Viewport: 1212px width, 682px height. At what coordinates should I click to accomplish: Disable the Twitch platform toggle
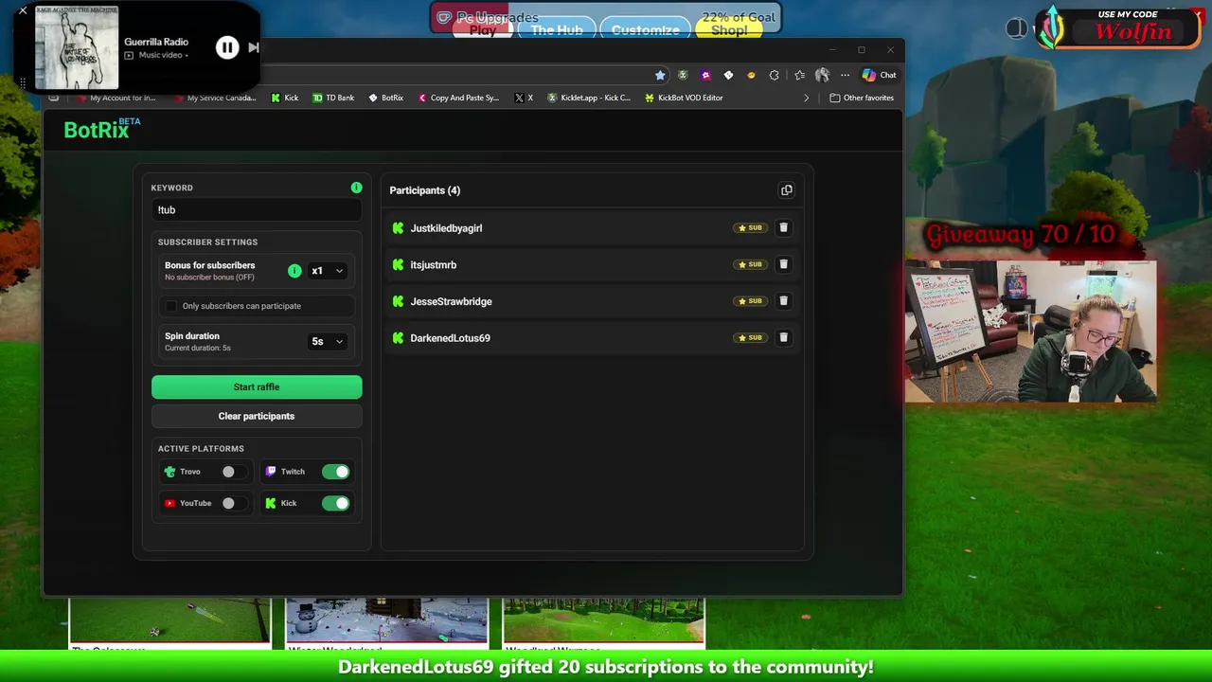335,472
